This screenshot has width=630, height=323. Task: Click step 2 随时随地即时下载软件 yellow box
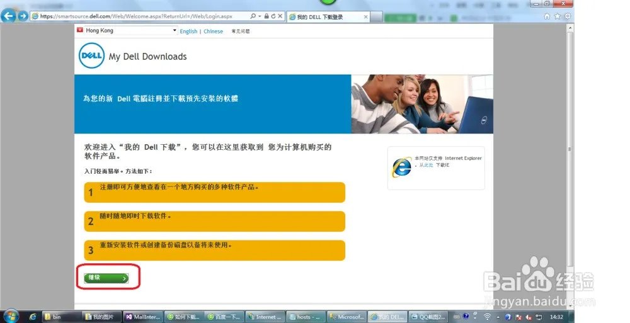[215, 222]
